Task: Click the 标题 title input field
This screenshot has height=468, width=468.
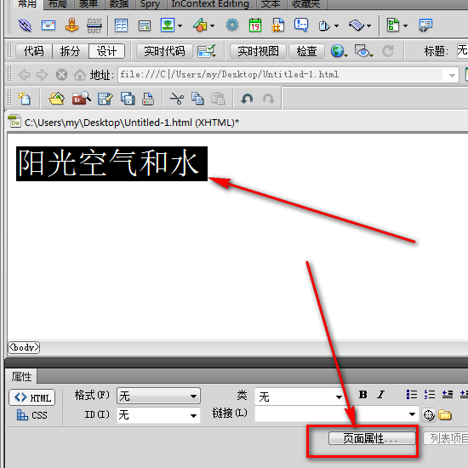Action: pos(462,51)
